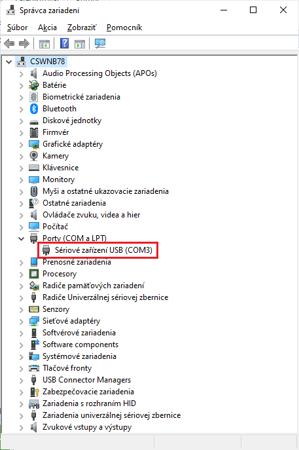
Task: Open the Akcia menu
Action: tap(47, 28)
